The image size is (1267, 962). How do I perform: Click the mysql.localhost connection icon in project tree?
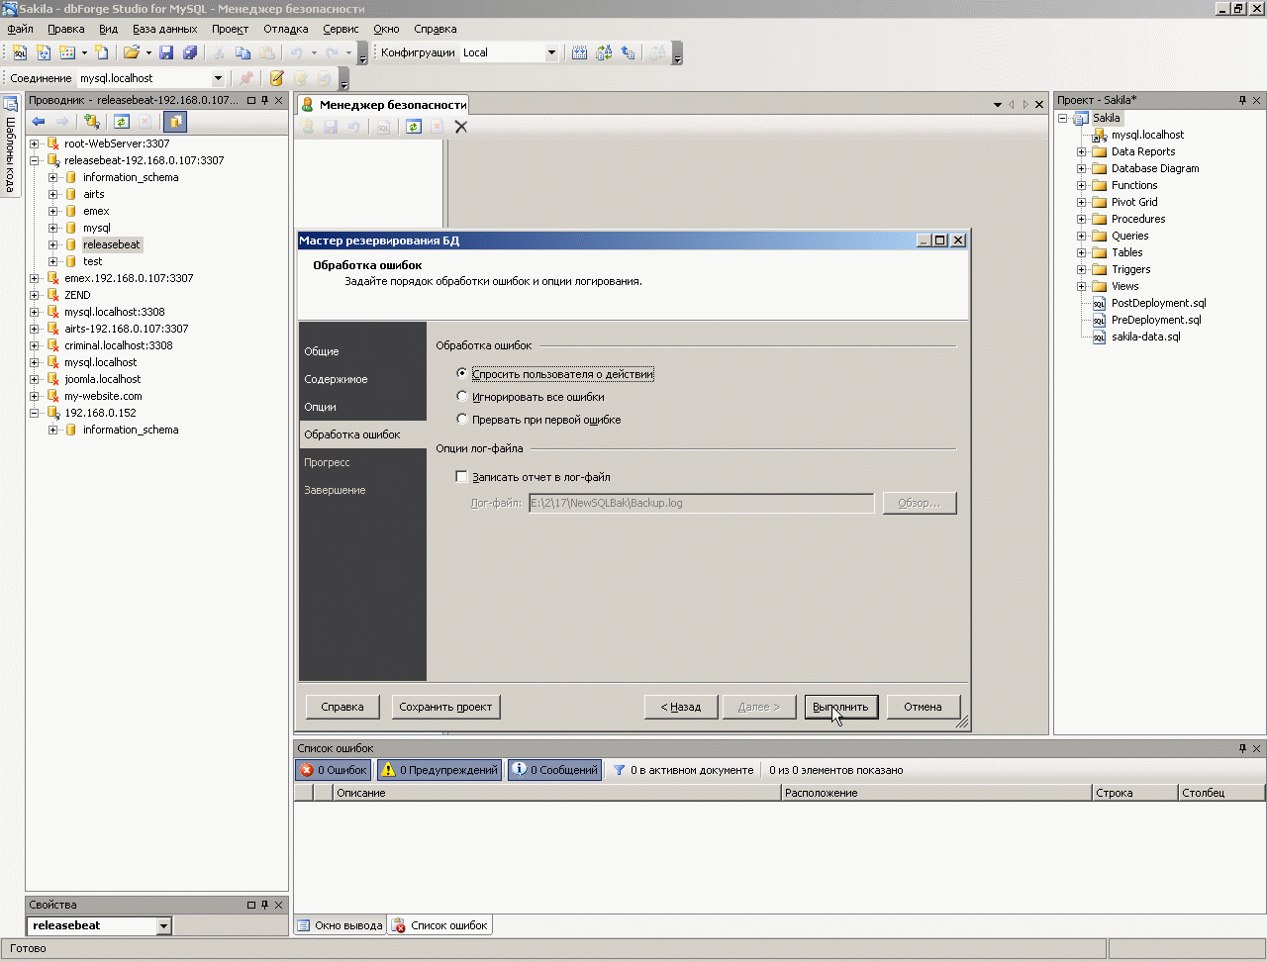[1099, 135]
